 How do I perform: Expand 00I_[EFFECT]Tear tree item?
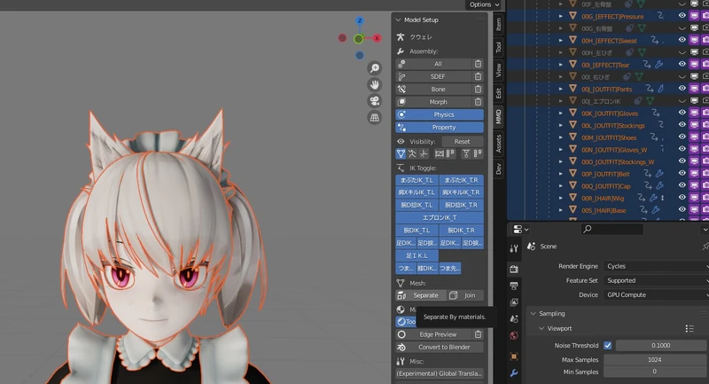coord(561,65)
